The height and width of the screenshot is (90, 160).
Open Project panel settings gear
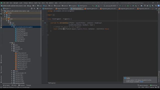(x=37, y=8)
